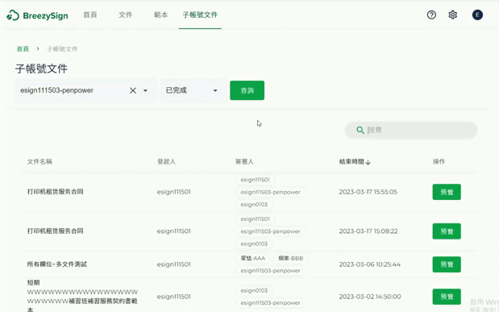Preview document ended 2023-03-17 15:55:05

(x=447, y=192)
